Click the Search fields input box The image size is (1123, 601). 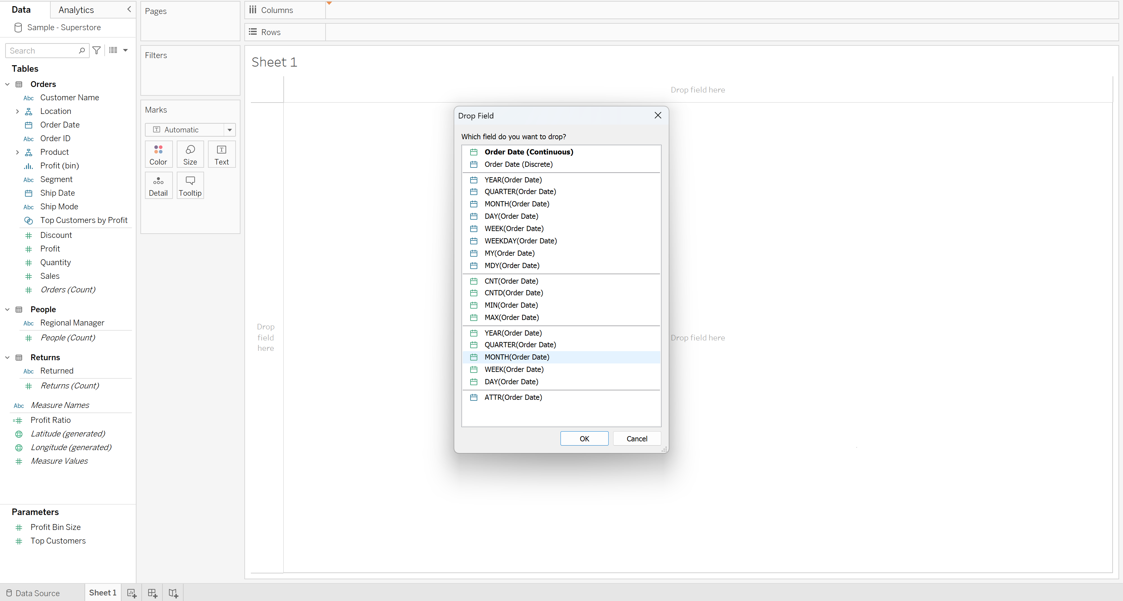43,51
